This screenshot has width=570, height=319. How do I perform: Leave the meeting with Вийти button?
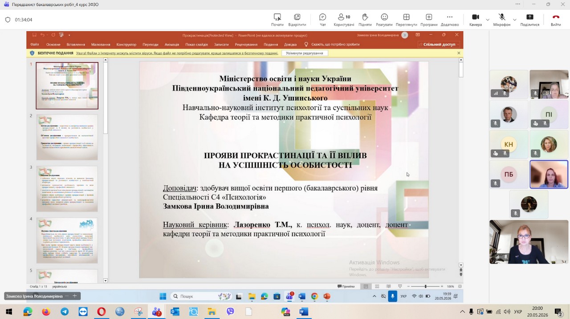(556, 20)
